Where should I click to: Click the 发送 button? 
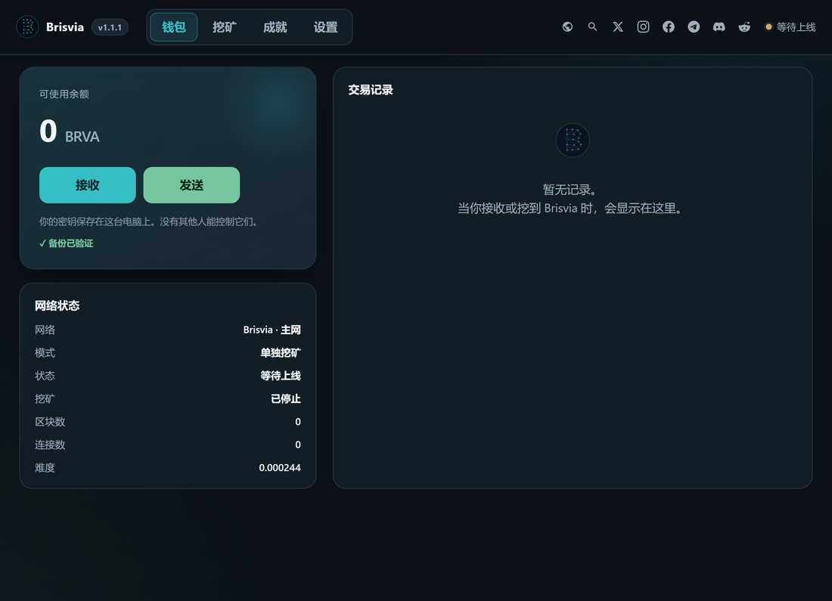click(191, 185)
